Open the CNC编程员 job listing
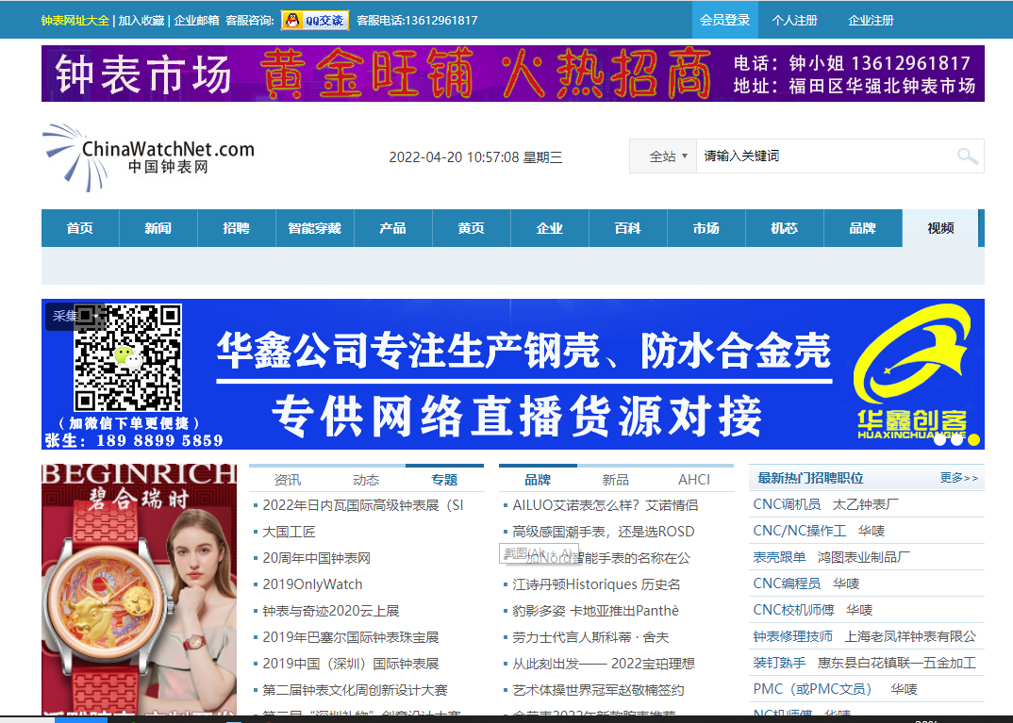The image size is (1013, 723). [787, 584]
